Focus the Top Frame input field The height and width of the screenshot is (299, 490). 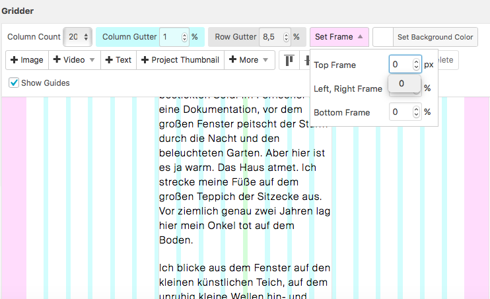[400, 65]
